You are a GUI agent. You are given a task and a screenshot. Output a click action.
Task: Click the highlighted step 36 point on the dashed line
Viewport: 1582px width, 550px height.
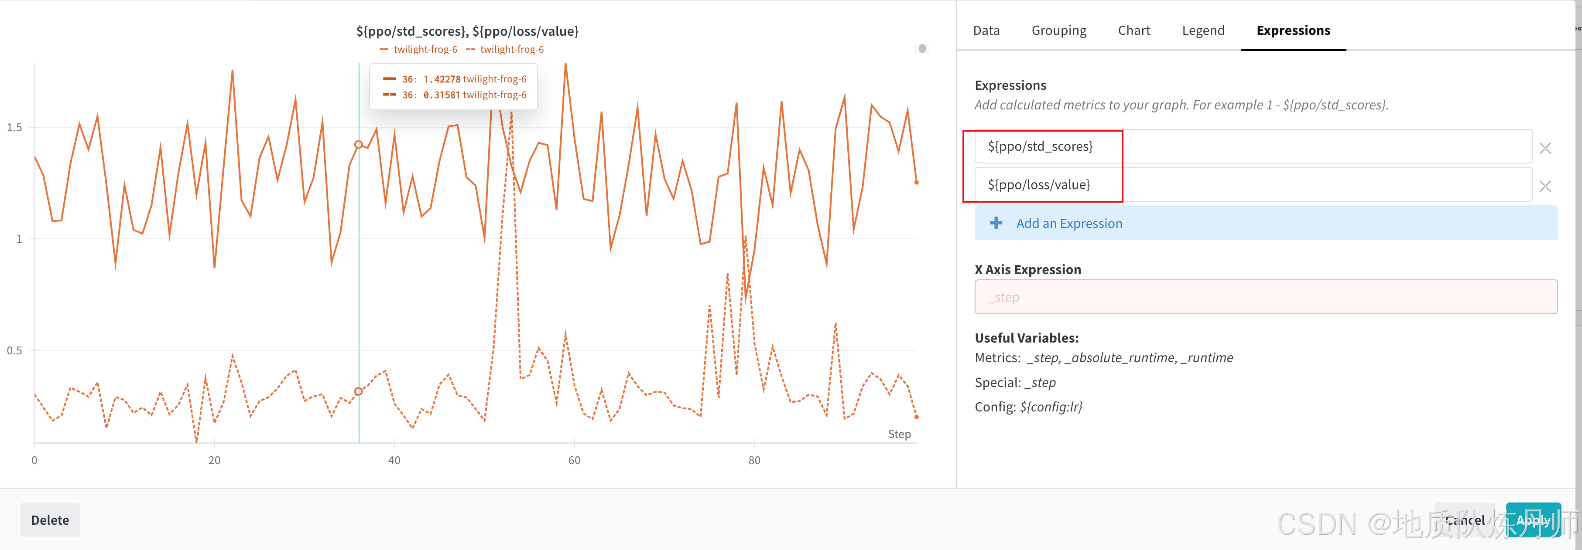pyautogui.click(x=359, y=391)
